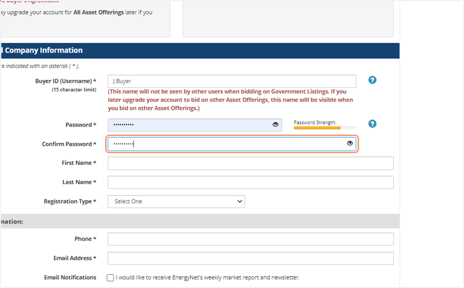Screen dimensions: 464x288
Task: Click the 'All Asset Offerings' upgrade text
Action: pos(99,12)
